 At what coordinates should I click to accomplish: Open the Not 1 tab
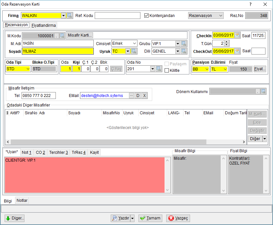pos(27,153)
